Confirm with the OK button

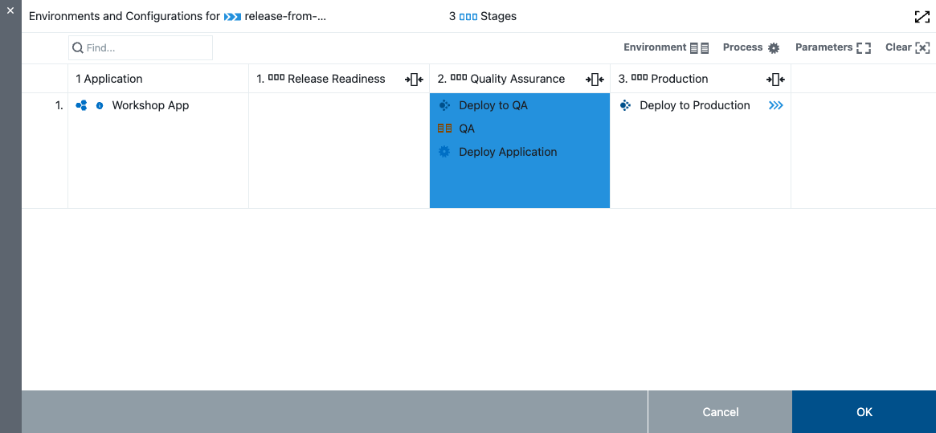point(864,412)
